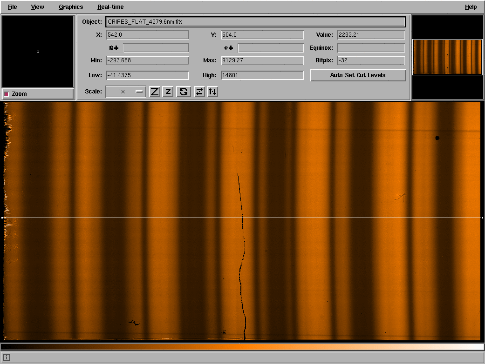The image size is (485, 364).
Task: Click the Y coordinate value 504.0
Action: [262, 35]
